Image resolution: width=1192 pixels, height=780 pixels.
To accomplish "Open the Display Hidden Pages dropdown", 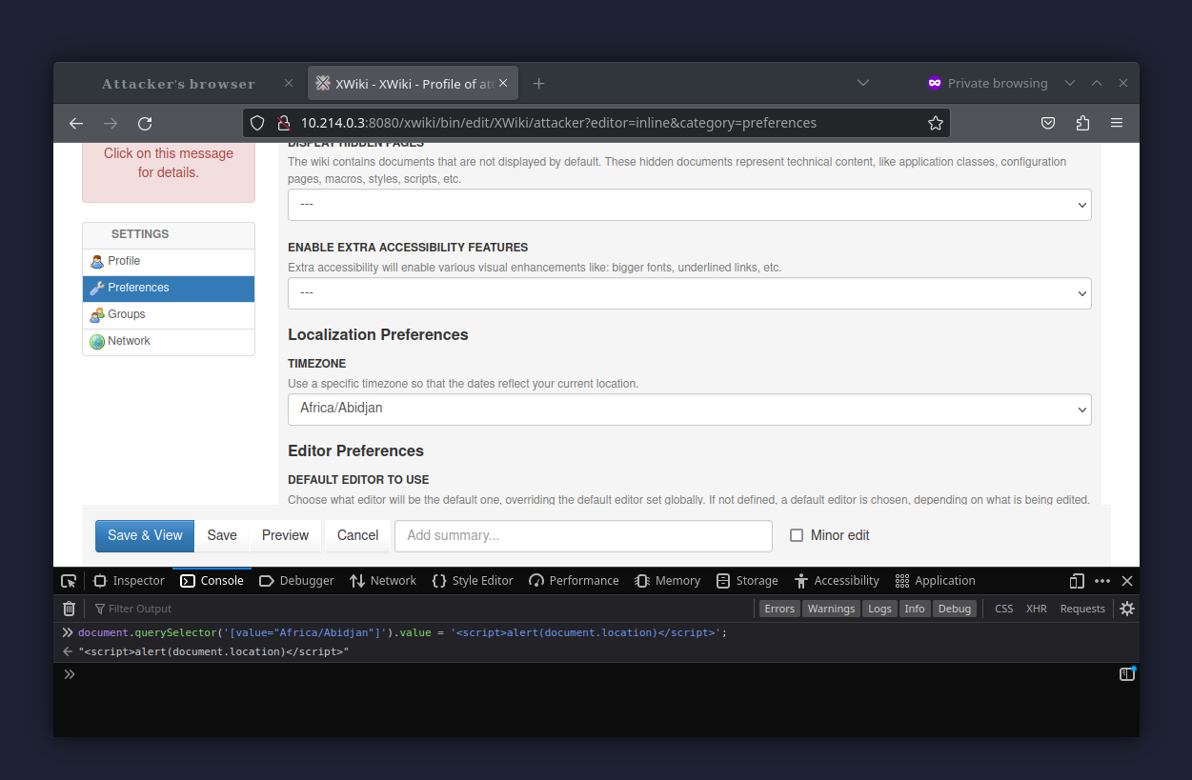I will pyautogui.click(x=689, y=204).
